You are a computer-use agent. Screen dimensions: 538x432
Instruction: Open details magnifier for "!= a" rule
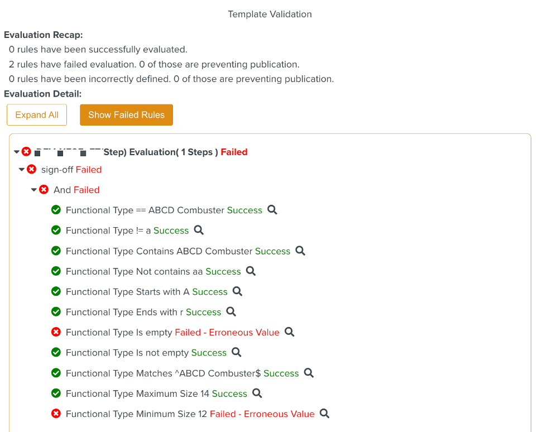tap(199, 230)
